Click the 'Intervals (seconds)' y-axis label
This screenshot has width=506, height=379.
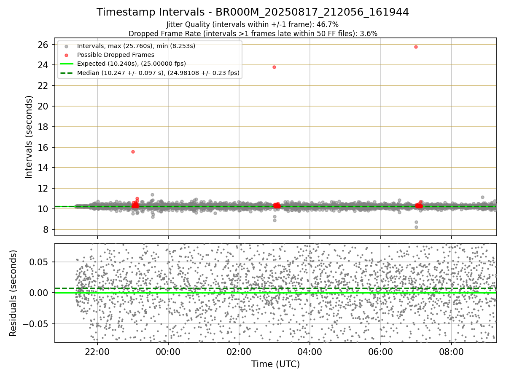click(x=29, y=137)
